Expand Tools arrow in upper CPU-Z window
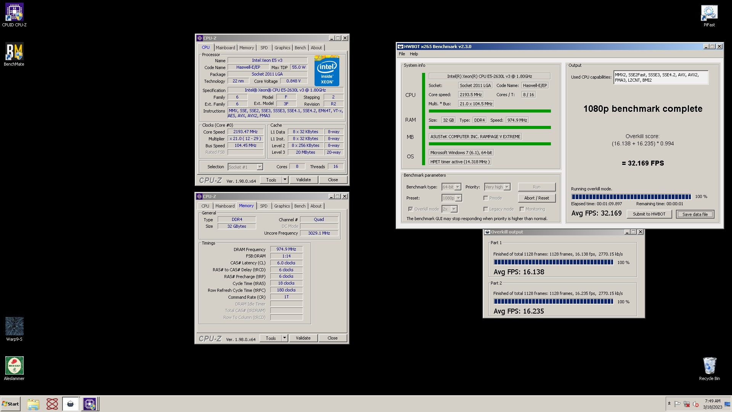732x412 pixels. [285, 180]
